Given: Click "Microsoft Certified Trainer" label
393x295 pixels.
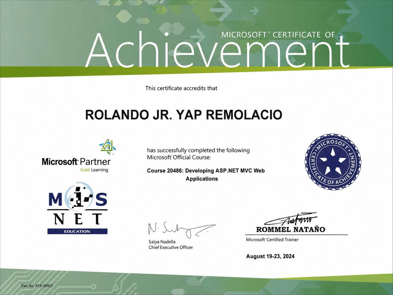Looking at the screenshot, I should (x=272, y=240).
